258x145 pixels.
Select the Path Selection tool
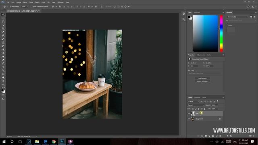pos(3,70)
